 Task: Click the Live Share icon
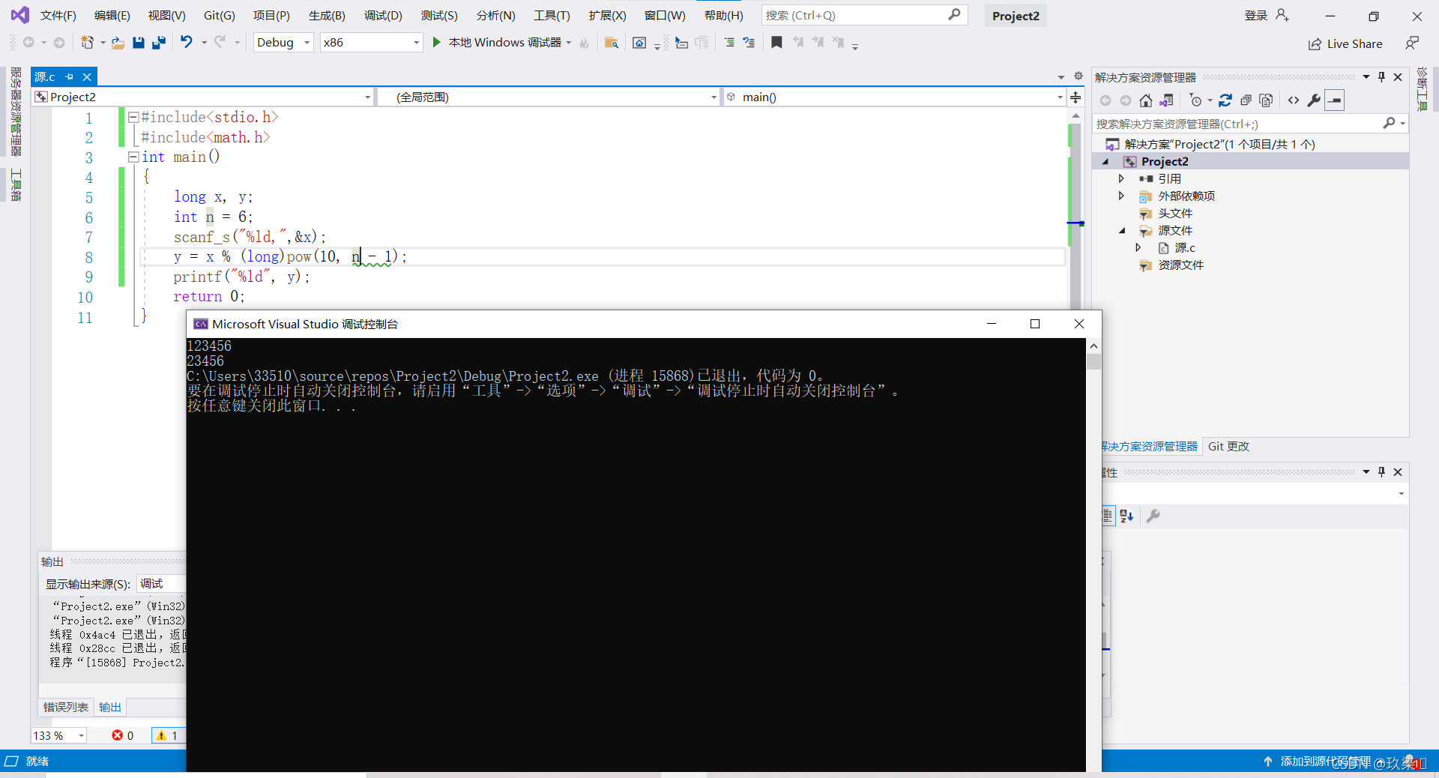coord(1315,44)
